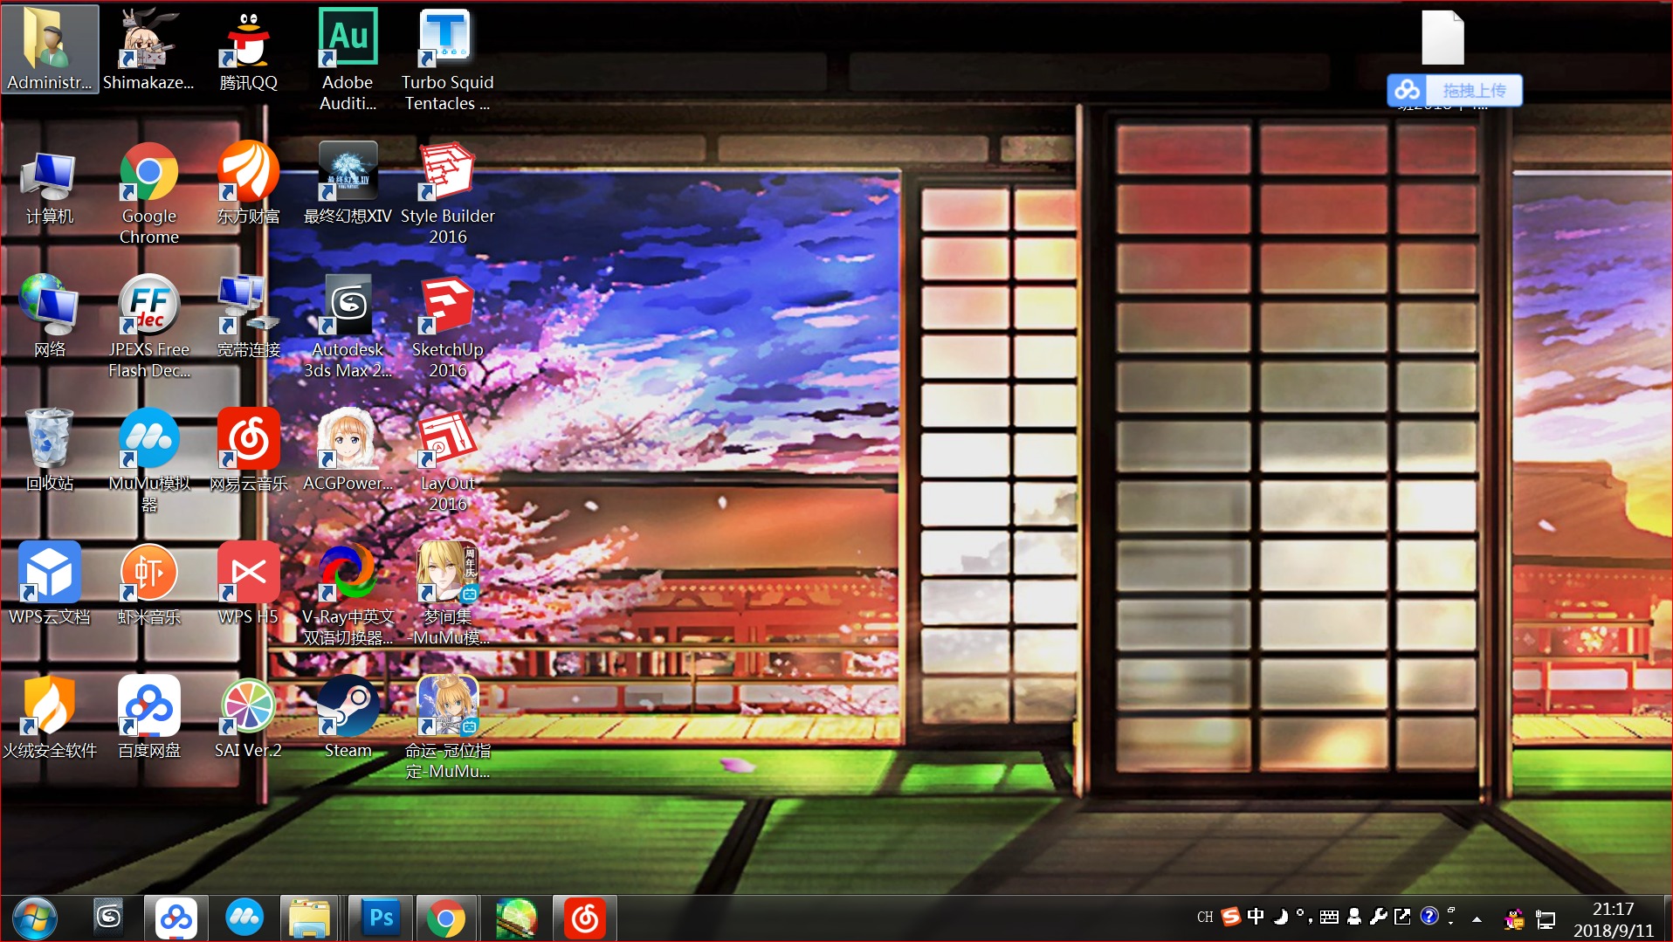Click the IME square-with-arrow icon
Image resolution: width=1673 pixels, height=942 pixels.
[x=1402, y=916]
